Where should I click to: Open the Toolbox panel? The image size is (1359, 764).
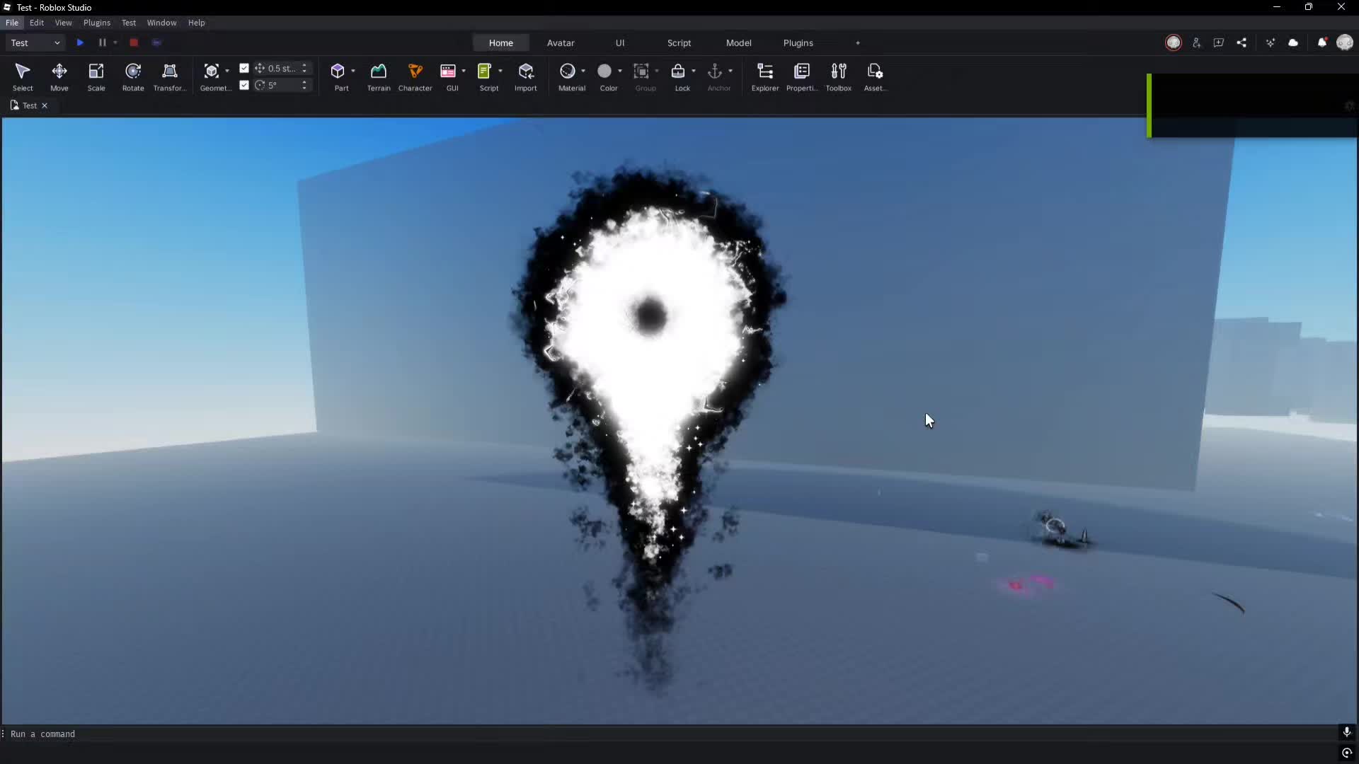coord(839,77)
